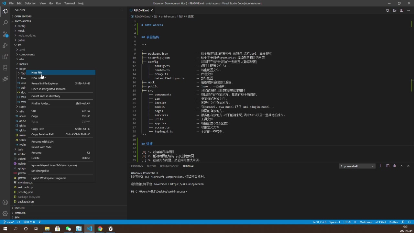414x233 pixels.
Task: Expand the locales folder
Action: [23, 64]
